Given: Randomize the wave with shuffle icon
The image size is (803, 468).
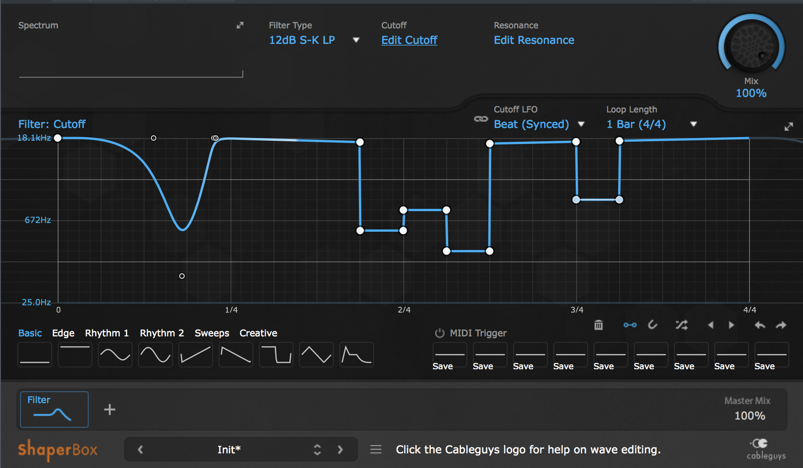Looking at the screenshot, I should pos(681,325).
